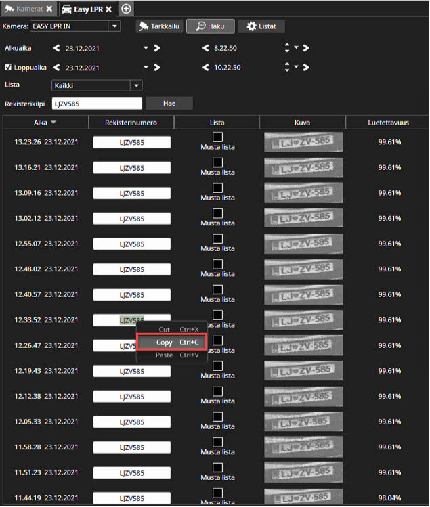Viewport: 430px width, 507px height.
Task: Go to next Alkuaika date arrow
Action: (157, 48)
